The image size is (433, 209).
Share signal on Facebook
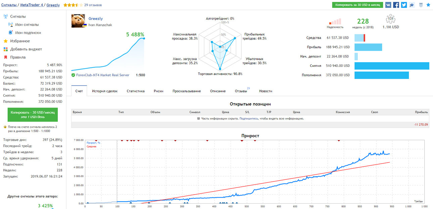click(396, 5)
